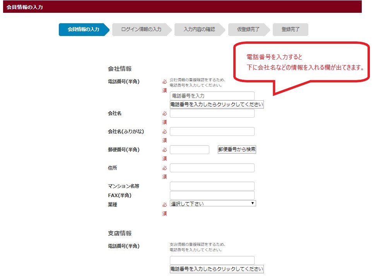This screenshot has height=278, width=378.
Task: Click the マンション名等 text field
Action: [212, 186]
